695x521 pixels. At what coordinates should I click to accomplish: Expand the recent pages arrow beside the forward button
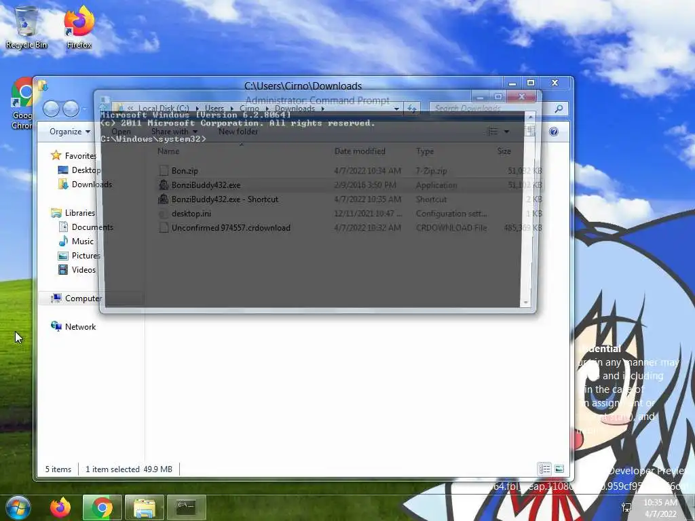[x=85, y=109]
